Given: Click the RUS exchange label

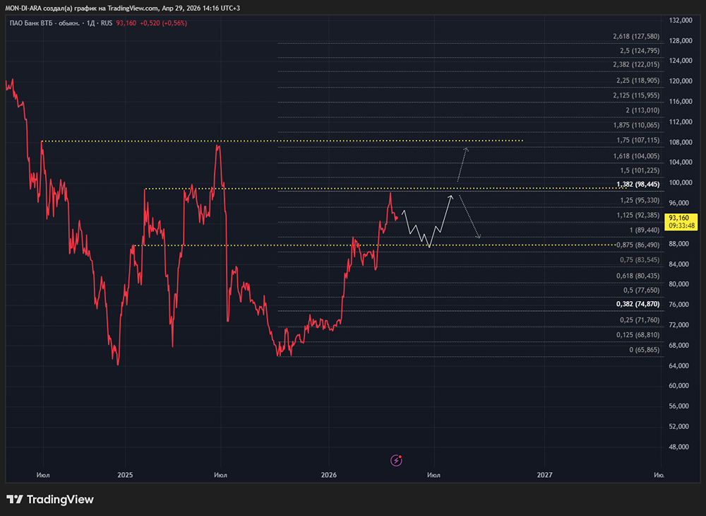Looking at the screenshot, I should (107, 23).
